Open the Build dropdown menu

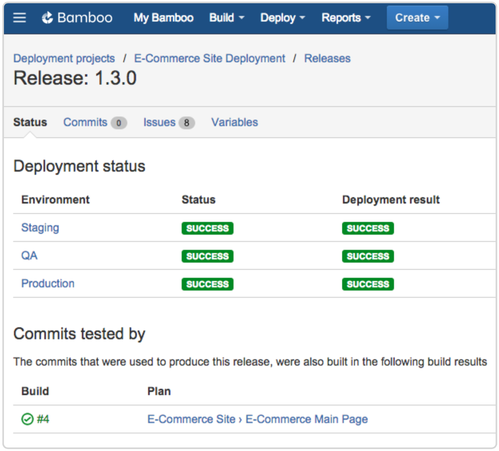[x=226, y=18]
